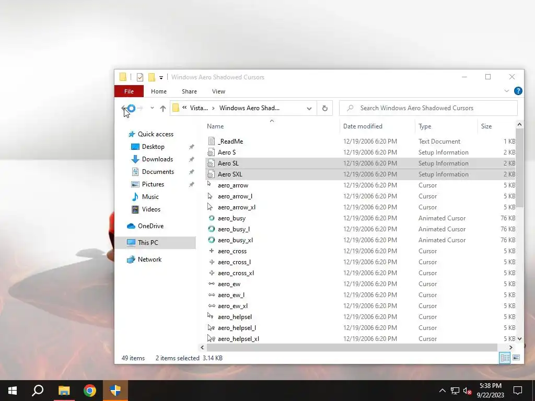The height and width of the screenshot is (401, 535).
Task: Click the aero_arrow_xl cursor file icon
Action: pos(210,207)
